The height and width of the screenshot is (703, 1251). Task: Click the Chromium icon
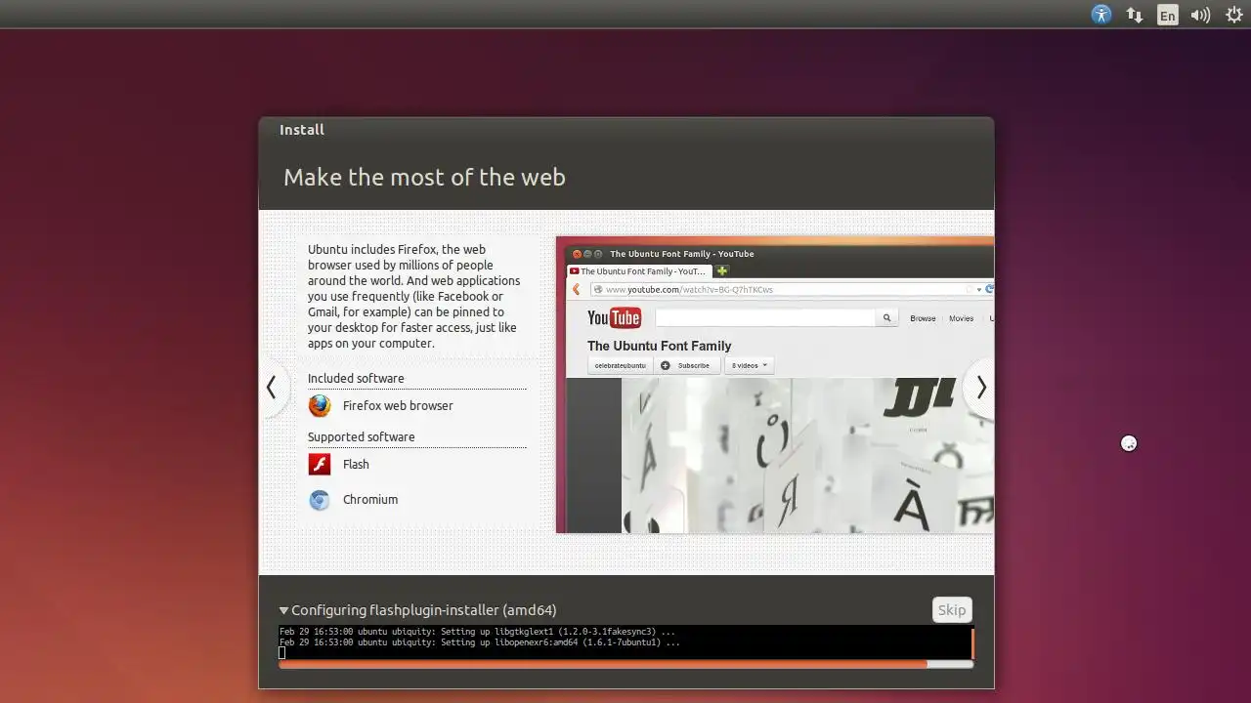pyautogui.click(x=320, y=499)
